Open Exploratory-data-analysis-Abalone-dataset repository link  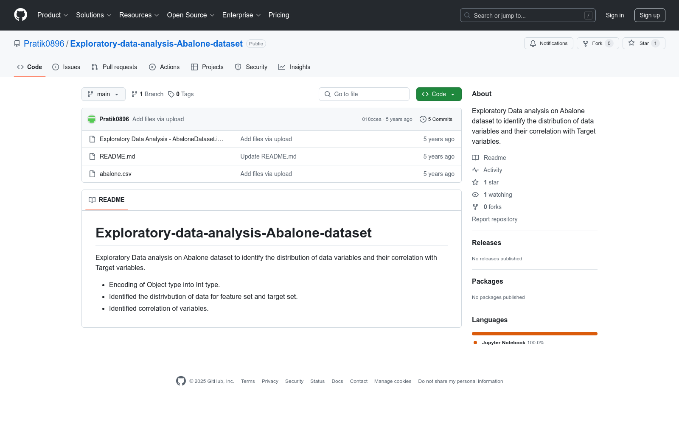[156, 44]
